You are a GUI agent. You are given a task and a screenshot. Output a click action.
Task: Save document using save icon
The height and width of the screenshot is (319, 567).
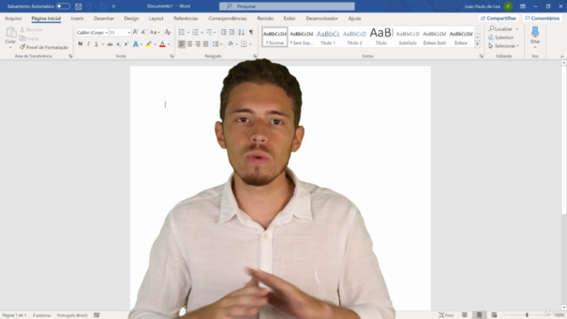[x=79, y=6]
